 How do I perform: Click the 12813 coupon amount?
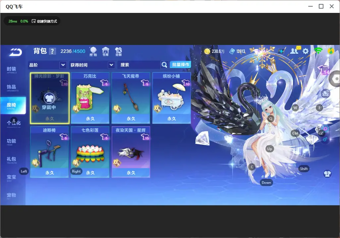click(x=241, y=52)
